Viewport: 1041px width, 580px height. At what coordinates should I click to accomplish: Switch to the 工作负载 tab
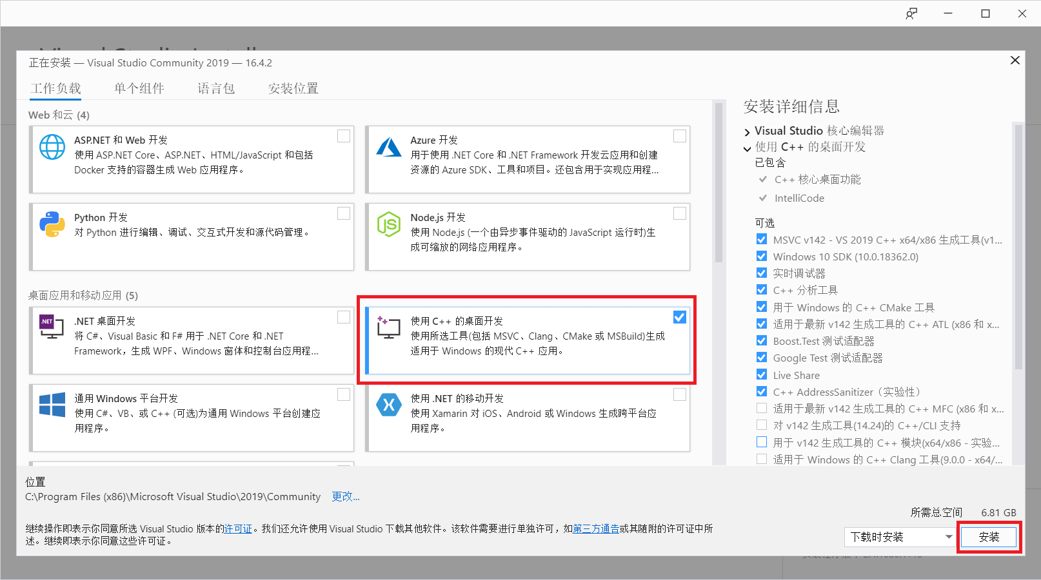click(56, 88)
